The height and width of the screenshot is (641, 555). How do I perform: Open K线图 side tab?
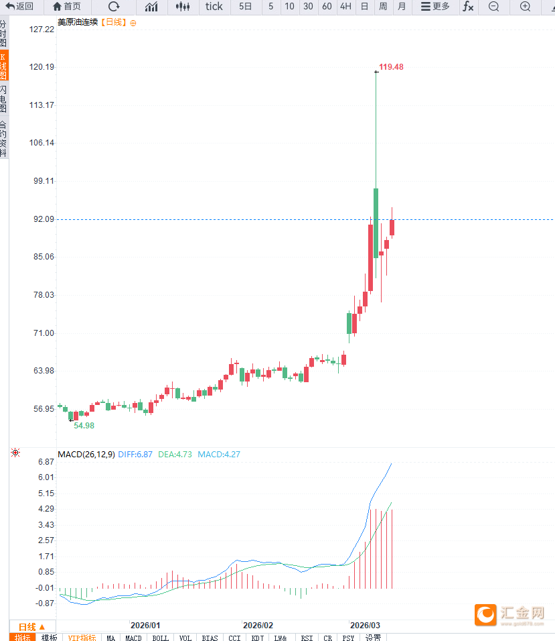click(x=3, y=66)
